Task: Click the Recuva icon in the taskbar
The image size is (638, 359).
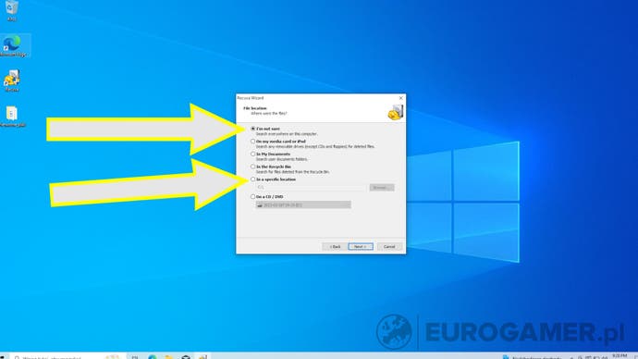Action: tap(202, 356)
